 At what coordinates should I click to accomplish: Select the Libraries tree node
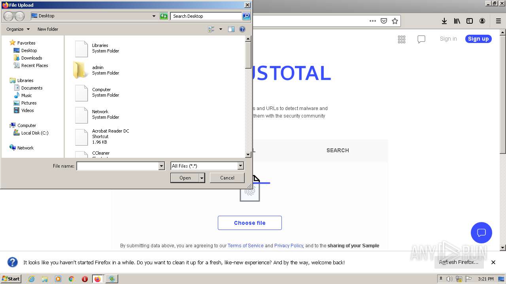[x=25, y=80]
